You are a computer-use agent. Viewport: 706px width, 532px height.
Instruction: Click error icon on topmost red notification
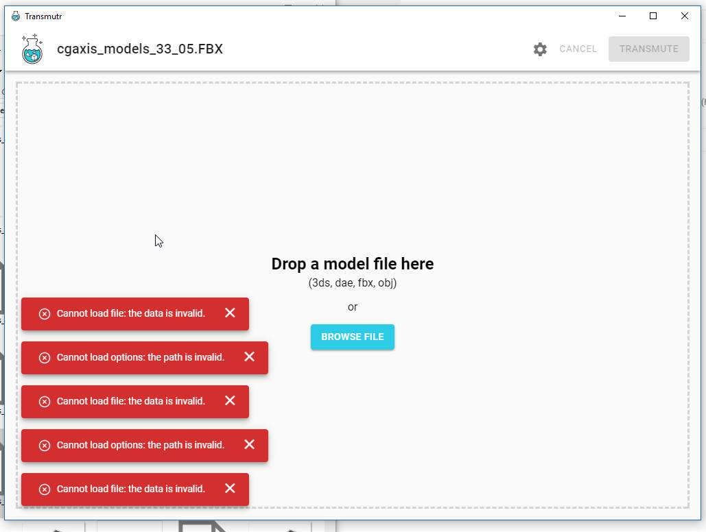pos(45,314)
